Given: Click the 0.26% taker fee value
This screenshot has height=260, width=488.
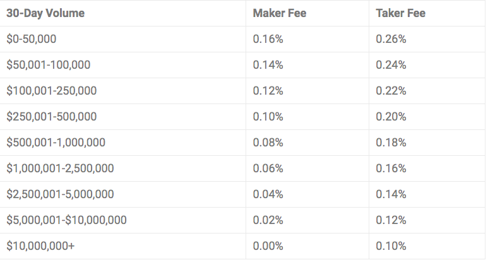Looking at the screenshot, I should (x=391, y=39).
